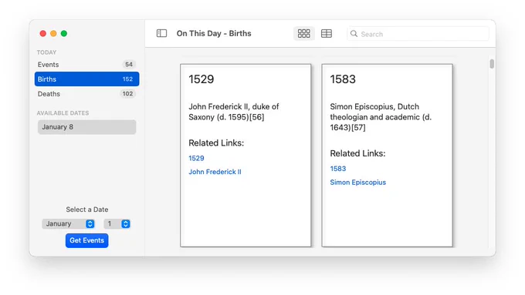This screenshot has width=525, height=295.
Task: Switch to grid view layout
Action: 304,33
